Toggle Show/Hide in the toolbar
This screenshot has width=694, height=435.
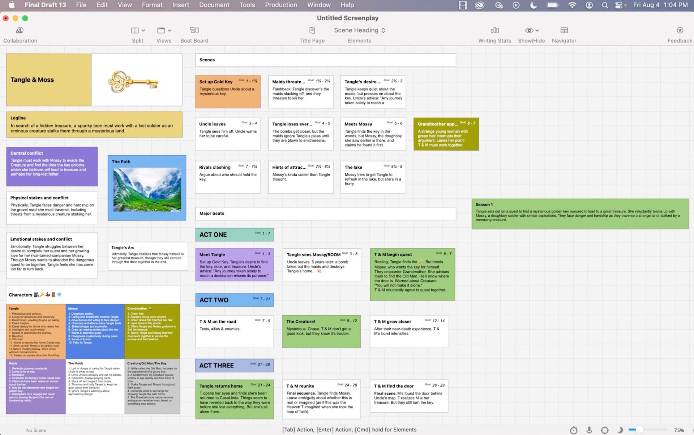click(x=531, y=34)
